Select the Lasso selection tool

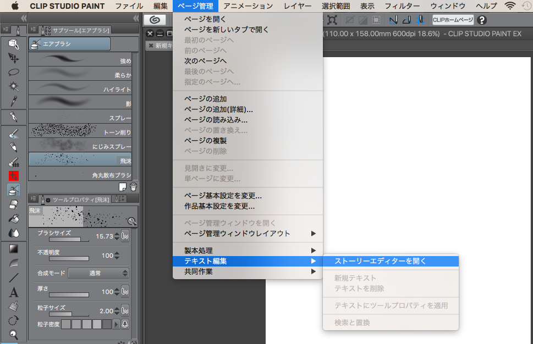pos(14,73)
